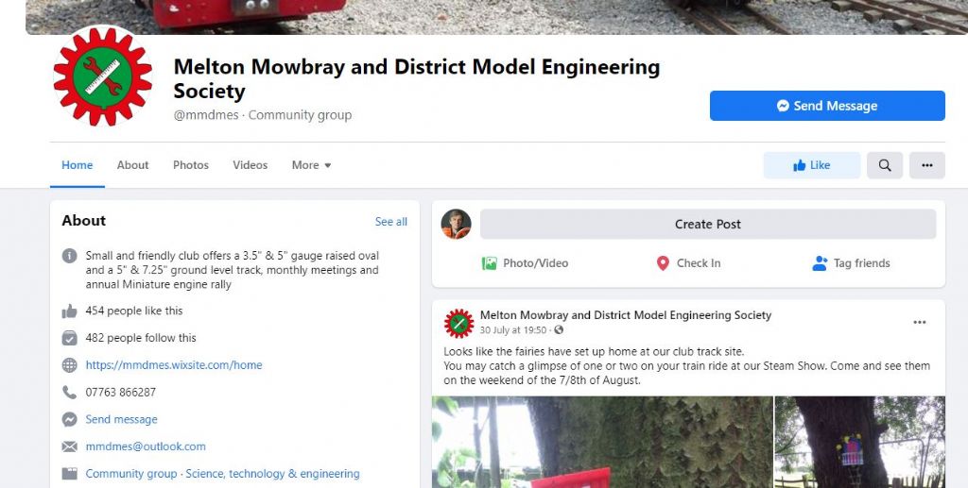
Task: Click the Check In location pin
Action: click(663, 263)
